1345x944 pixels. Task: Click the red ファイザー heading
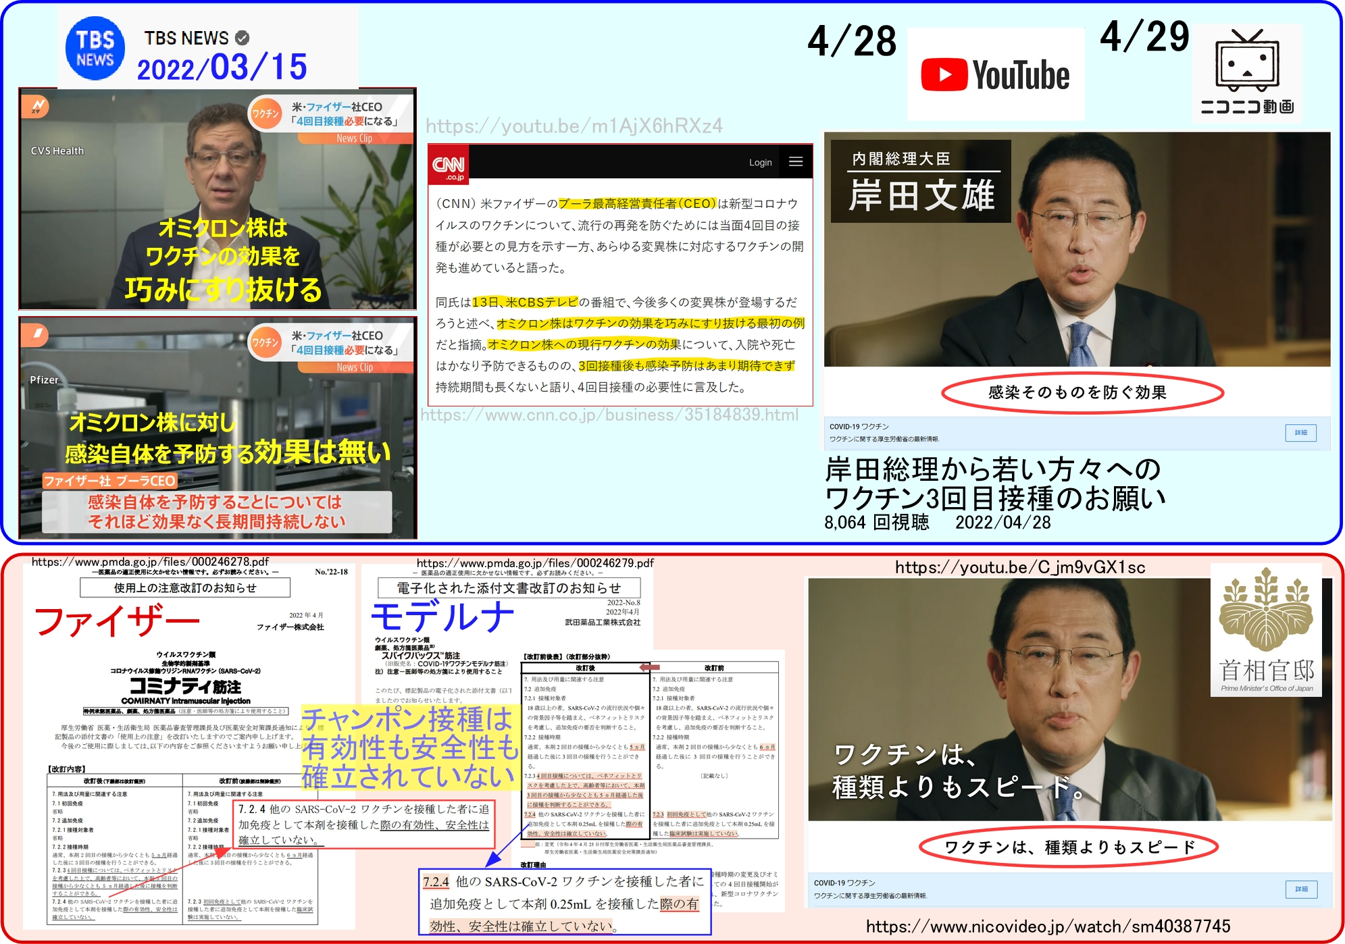point(118,621)
